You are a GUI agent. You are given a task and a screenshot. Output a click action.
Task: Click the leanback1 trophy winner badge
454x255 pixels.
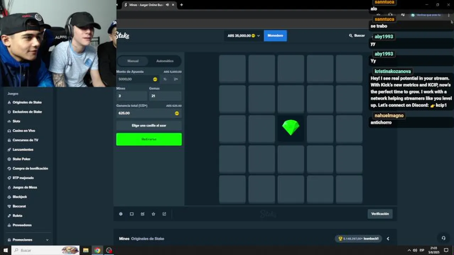pos(358,239)
